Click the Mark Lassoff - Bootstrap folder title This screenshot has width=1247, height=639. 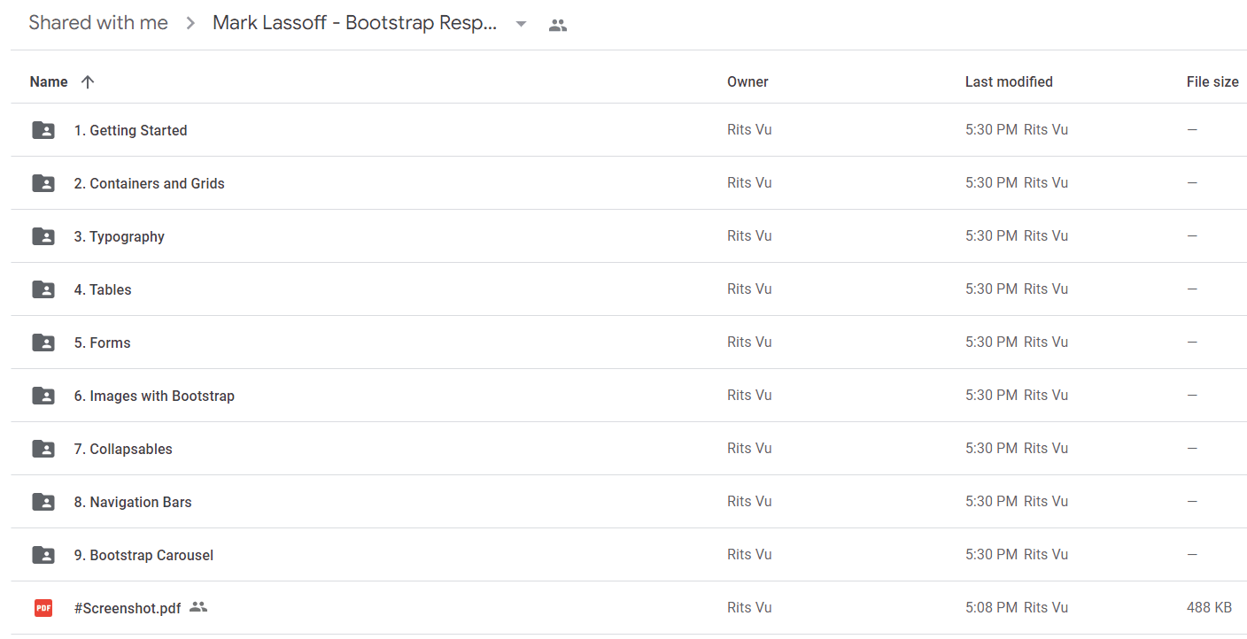[355, 23]
